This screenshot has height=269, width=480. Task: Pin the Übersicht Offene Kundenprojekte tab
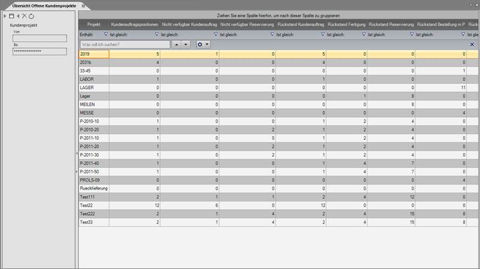(83, 5)
